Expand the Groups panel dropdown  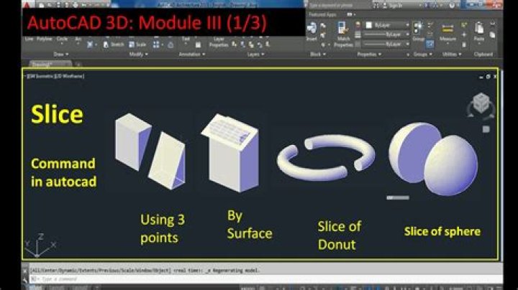(x=423, y=55)
